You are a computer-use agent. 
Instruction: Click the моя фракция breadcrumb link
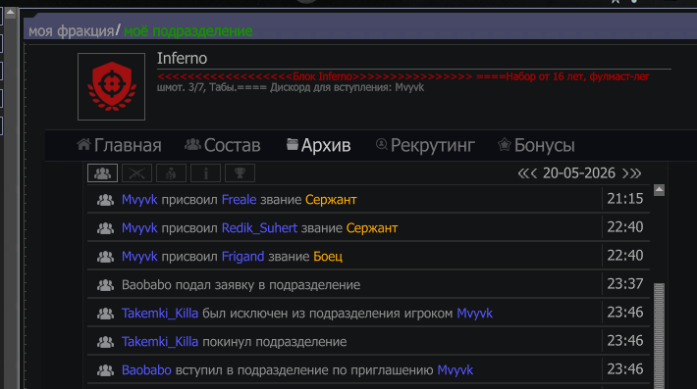point(71,31)
